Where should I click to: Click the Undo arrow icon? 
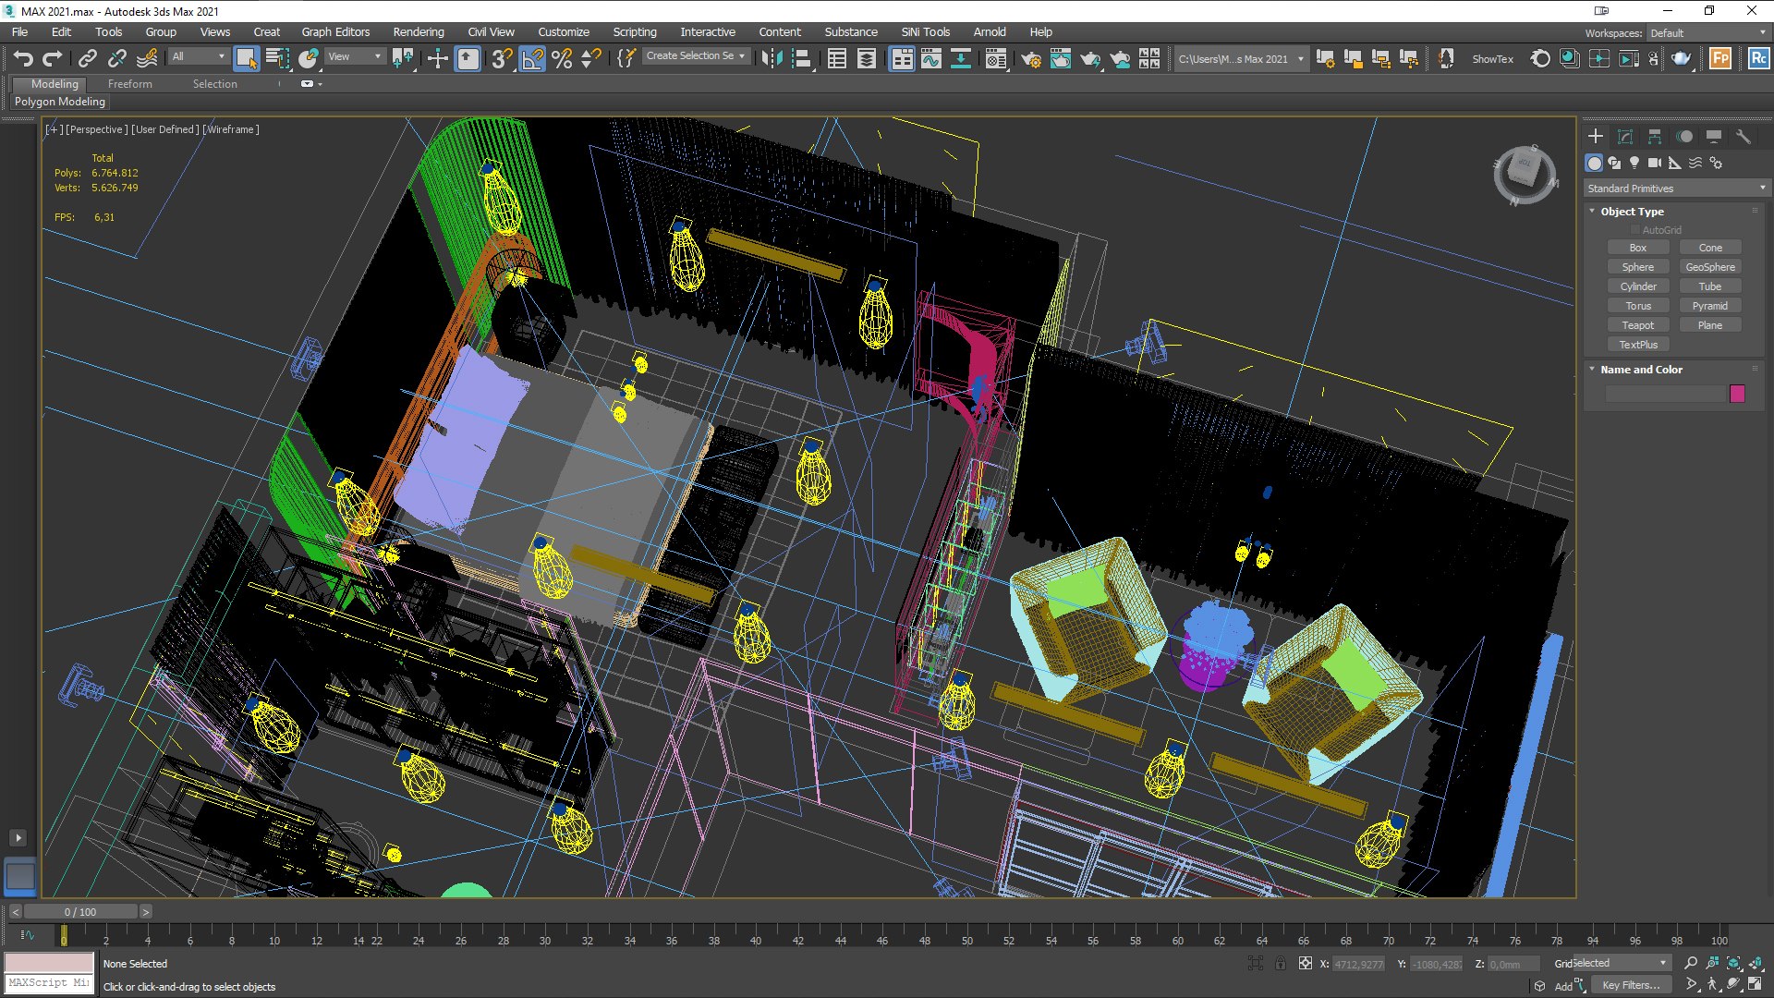22,59
